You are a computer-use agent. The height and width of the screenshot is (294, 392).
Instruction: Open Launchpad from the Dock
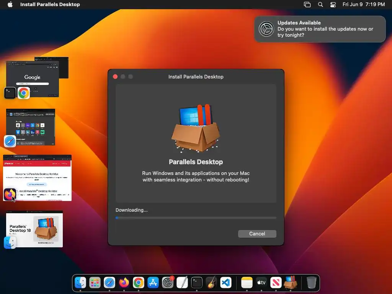click(x=95, y=283)
